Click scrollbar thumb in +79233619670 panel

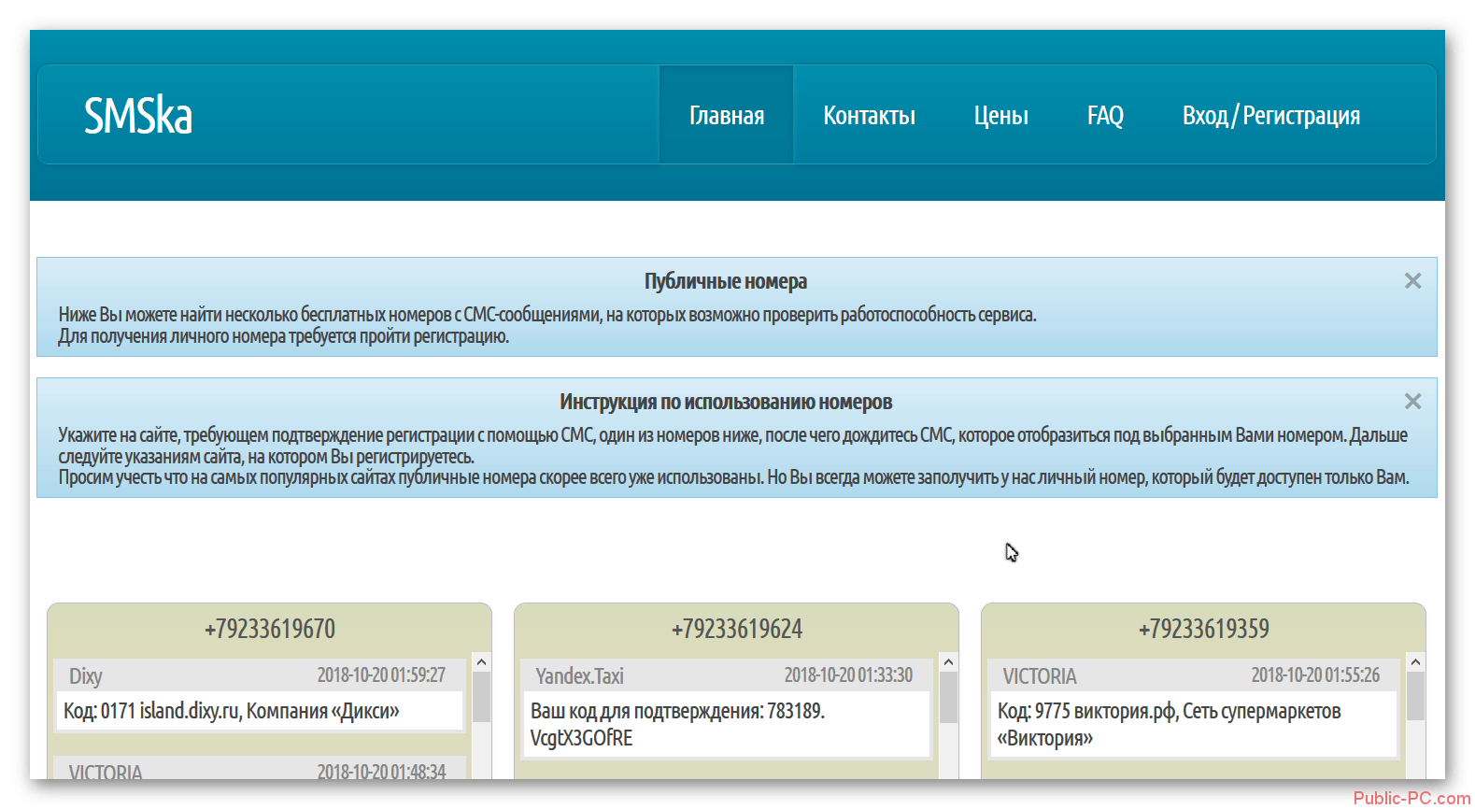(x=481, y=697)
